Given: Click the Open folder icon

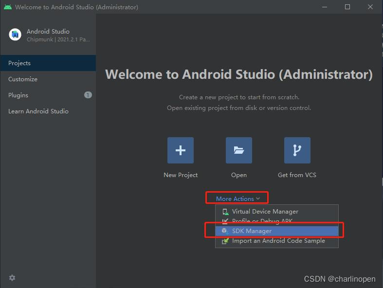Looking at the screenshot, I should click(x=239, y=150).
